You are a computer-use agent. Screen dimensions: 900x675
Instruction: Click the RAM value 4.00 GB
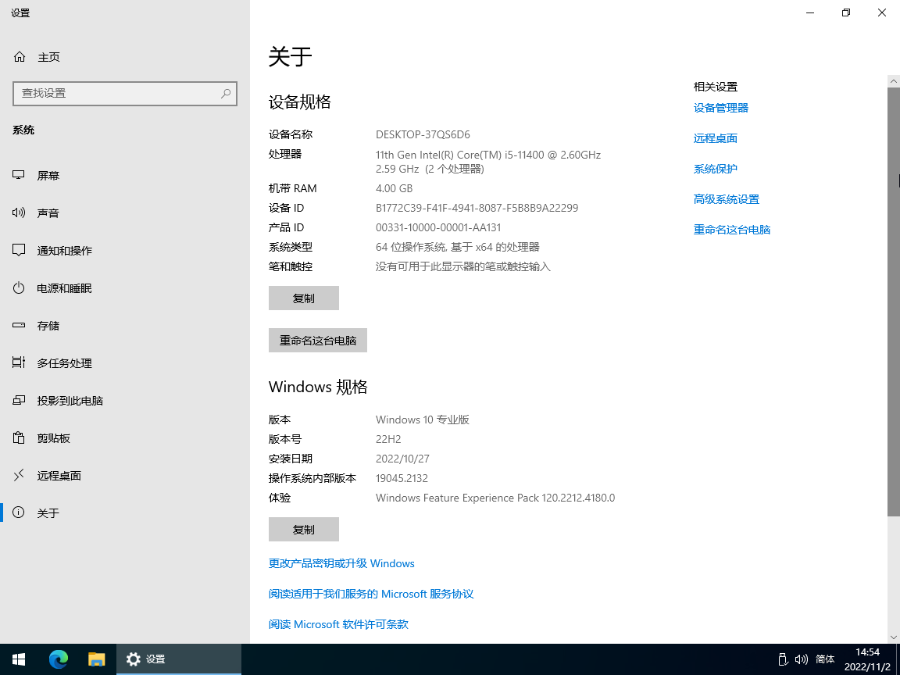tap(394, 188)
